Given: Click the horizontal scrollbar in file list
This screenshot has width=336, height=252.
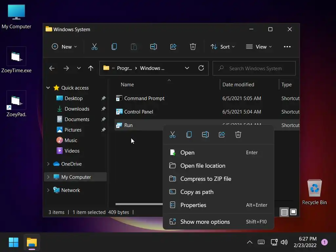Looking at the screenshot, I should pyautogui.click(x=139, y=204).
